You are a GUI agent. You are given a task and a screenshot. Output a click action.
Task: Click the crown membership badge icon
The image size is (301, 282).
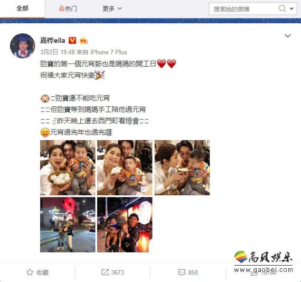tap(83, 41)
